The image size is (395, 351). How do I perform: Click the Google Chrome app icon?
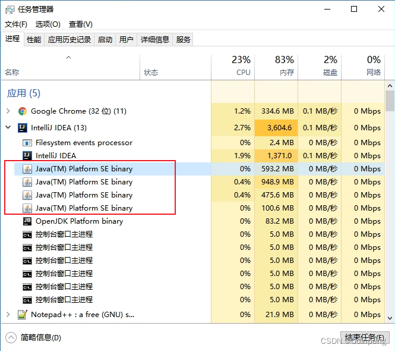click(23, 111)
